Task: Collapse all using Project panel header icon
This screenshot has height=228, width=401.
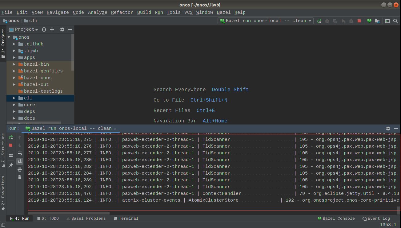Action: [x=52, y=29]
